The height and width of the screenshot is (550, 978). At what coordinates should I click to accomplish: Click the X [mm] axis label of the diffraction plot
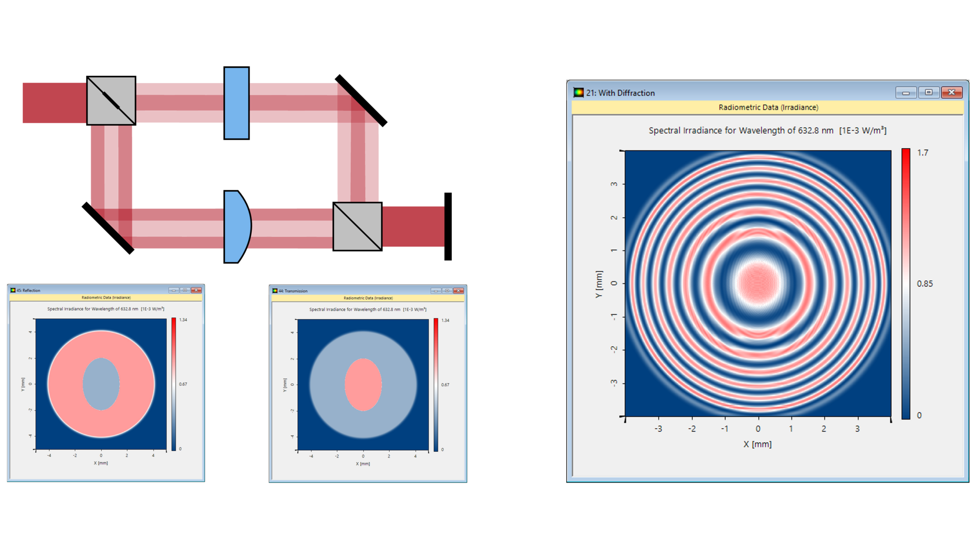click(x=758, y=444)
